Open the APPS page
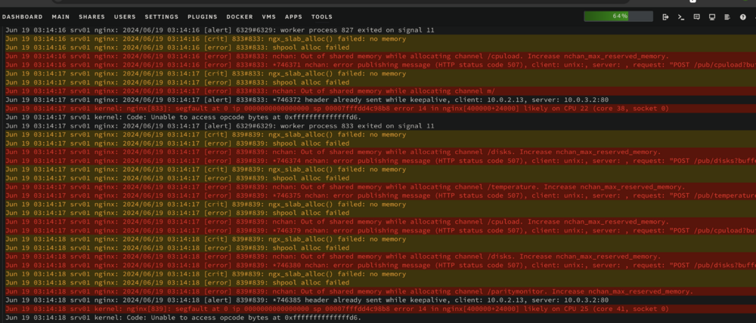Screen dimensions: 756x323 (x=293, y=17)
